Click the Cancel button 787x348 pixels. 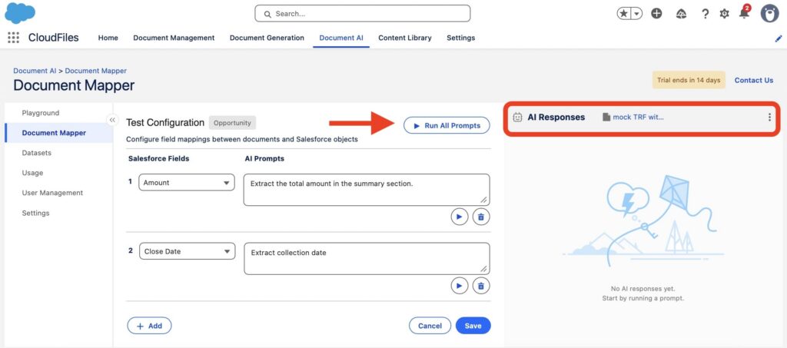tap(430, 326)
